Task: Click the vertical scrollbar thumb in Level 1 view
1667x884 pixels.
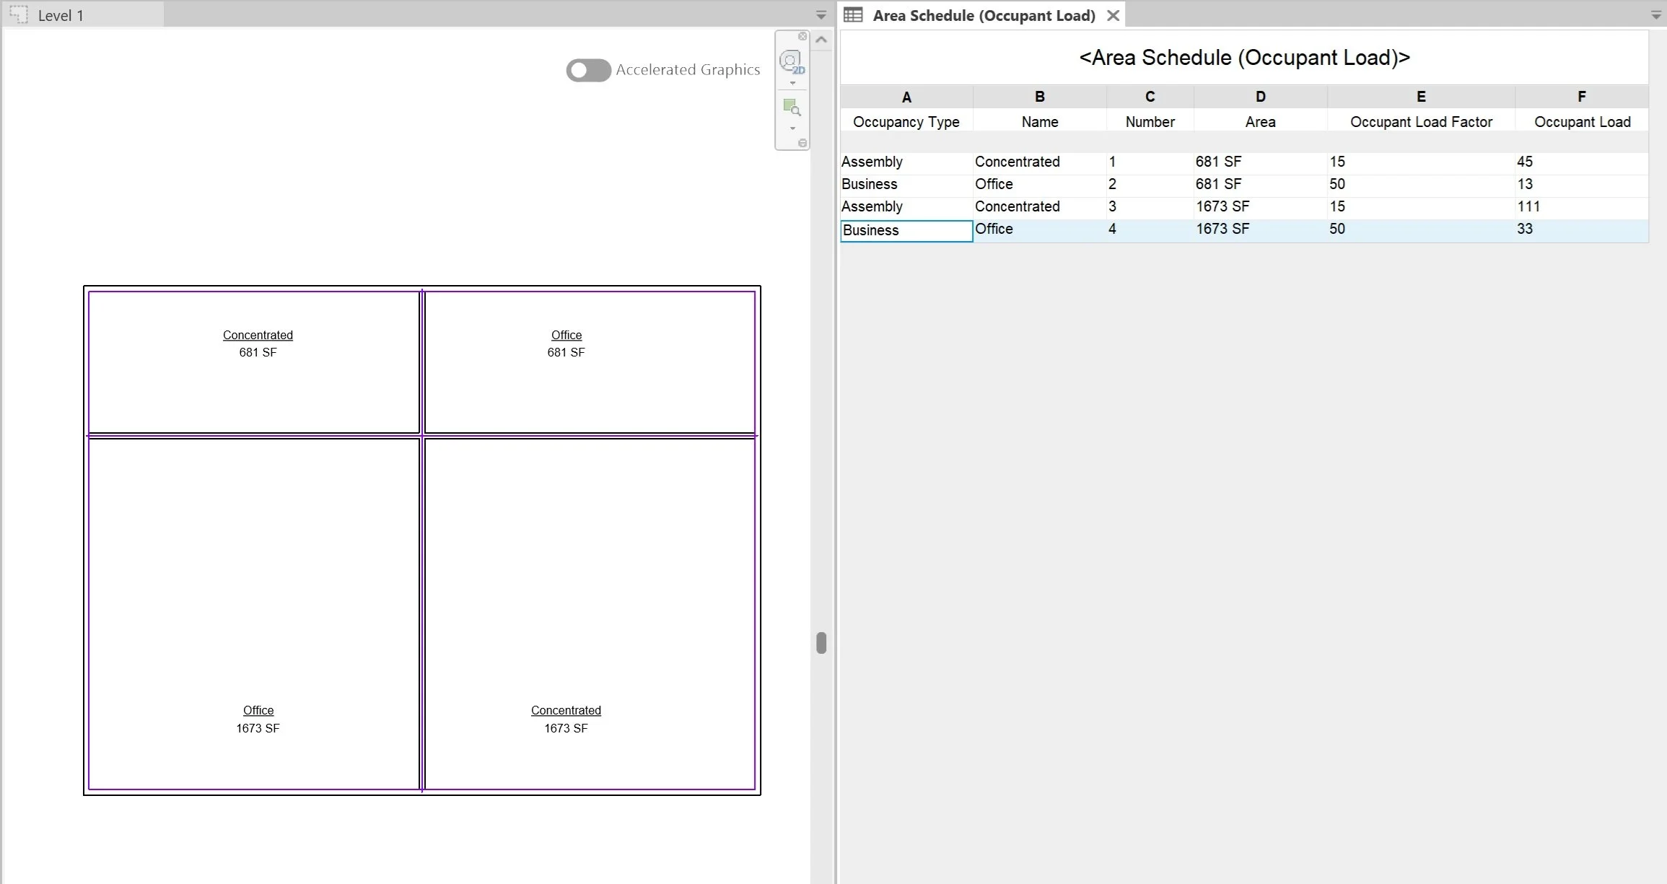Action: pyautogui.click(x=821, y=642)
